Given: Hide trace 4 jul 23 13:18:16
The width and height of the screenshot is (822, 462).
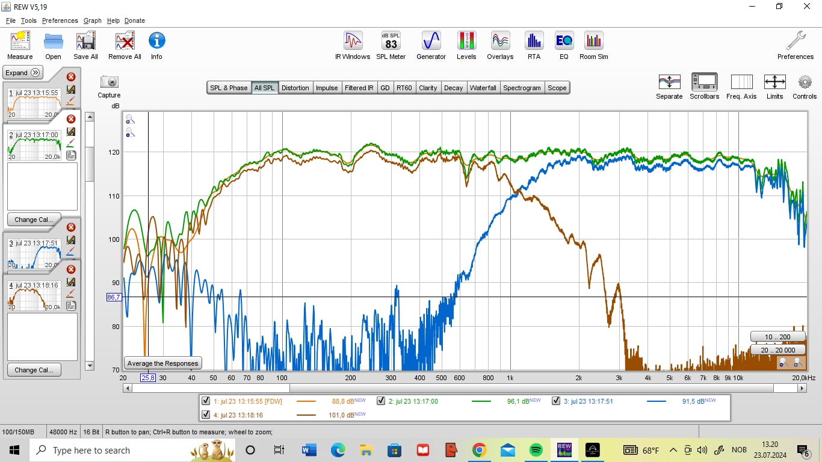Looking at the screenshot, I should click(206, 414).
